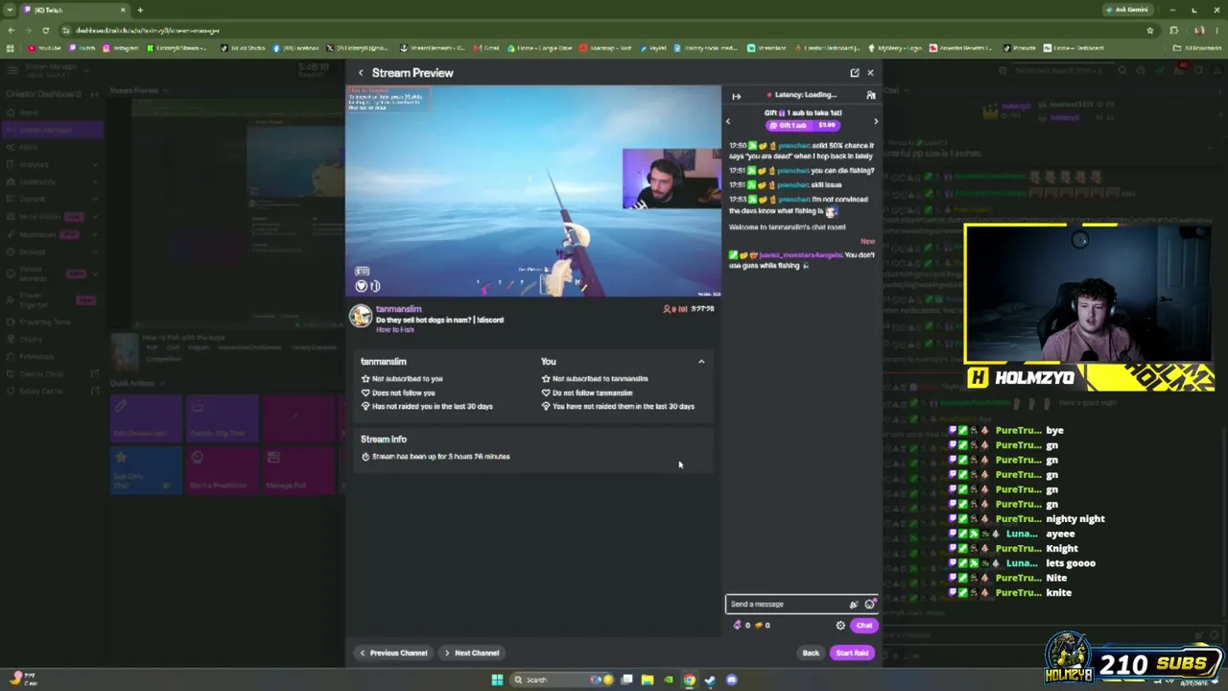Open the cheer Bits icon in chat input
The height and width of the screenshot is (691, 1228).
pos(854,604)
